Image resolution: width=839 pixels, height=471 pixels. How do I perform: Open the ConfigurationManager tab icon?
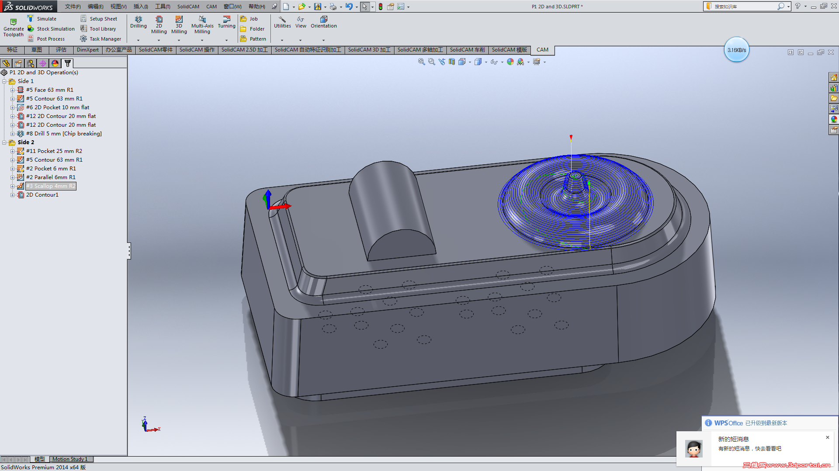pos(31,63)
